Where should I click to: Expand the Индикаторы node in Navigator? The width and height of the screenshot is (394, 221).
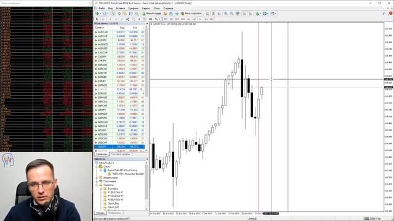97,177
